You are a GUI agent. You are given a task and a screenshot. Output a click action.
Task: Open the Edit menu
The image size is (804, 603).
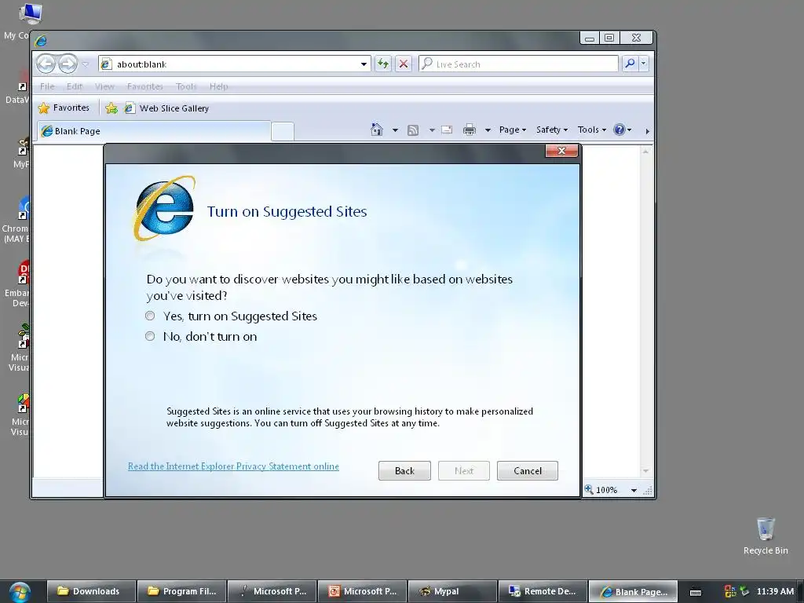tap(75, 86)
